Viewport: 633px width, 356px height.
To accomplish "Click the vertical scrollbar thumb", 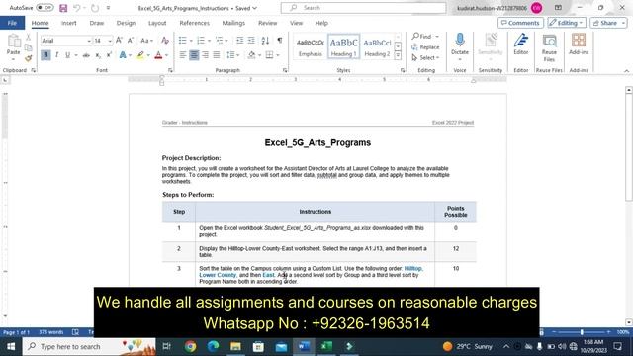I will (629, 147).
